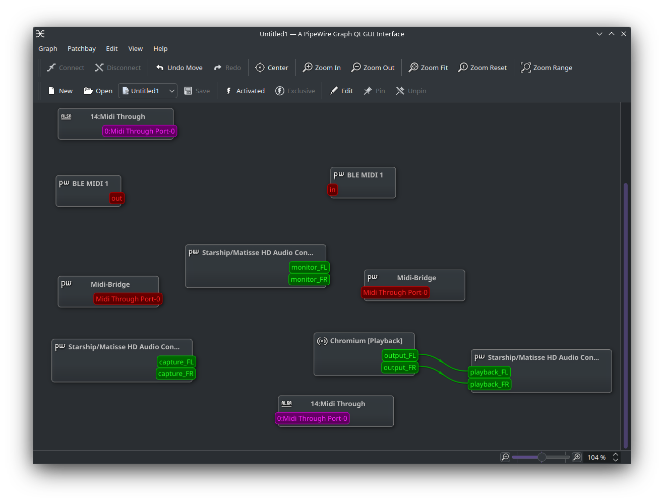Increase zoom percentage with up arrow

pyautogui.click(x=616, y=455)
